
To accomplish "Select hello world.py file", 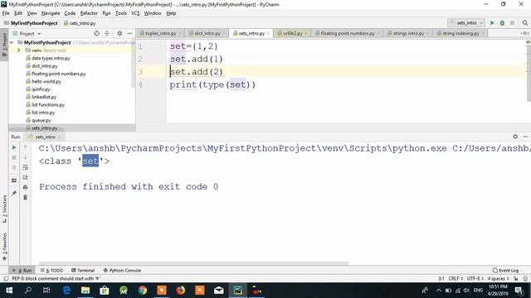I will pyautogui.click(x=43, y=81).
